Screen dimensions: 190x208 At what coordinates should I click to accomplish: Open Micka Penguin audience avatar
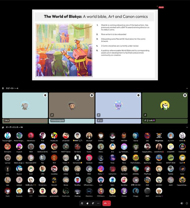[x=19, y=136]
